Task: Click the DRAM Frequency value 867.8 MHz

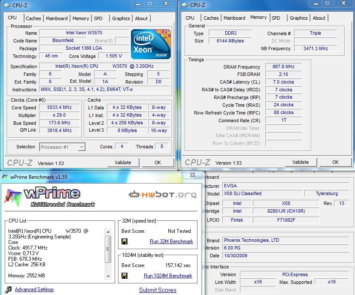Action: tap(283, 67)
